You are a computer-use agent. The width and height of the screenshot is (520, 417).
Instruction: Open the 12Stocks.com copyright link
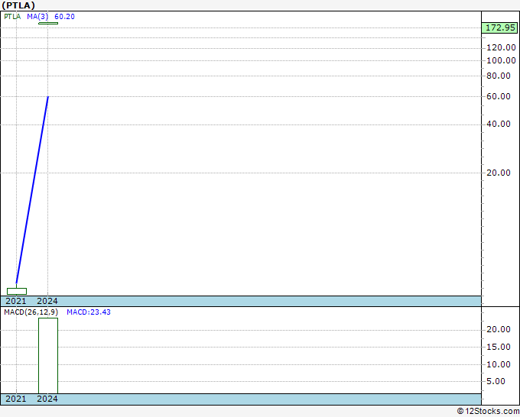coord(488,412)
